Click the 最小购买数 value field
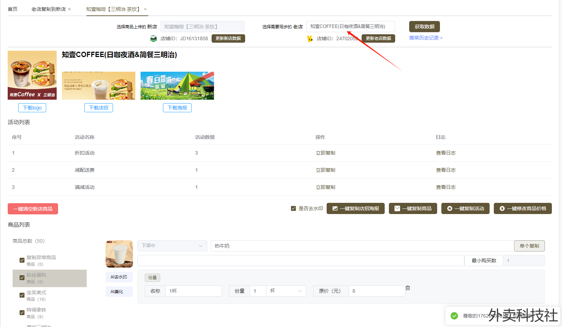 pos(524,261)
